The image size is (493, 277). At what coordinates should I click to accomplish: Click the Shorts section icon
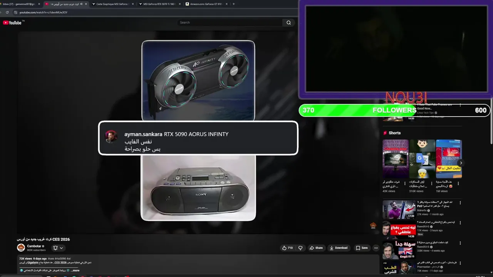click(385, 133)
